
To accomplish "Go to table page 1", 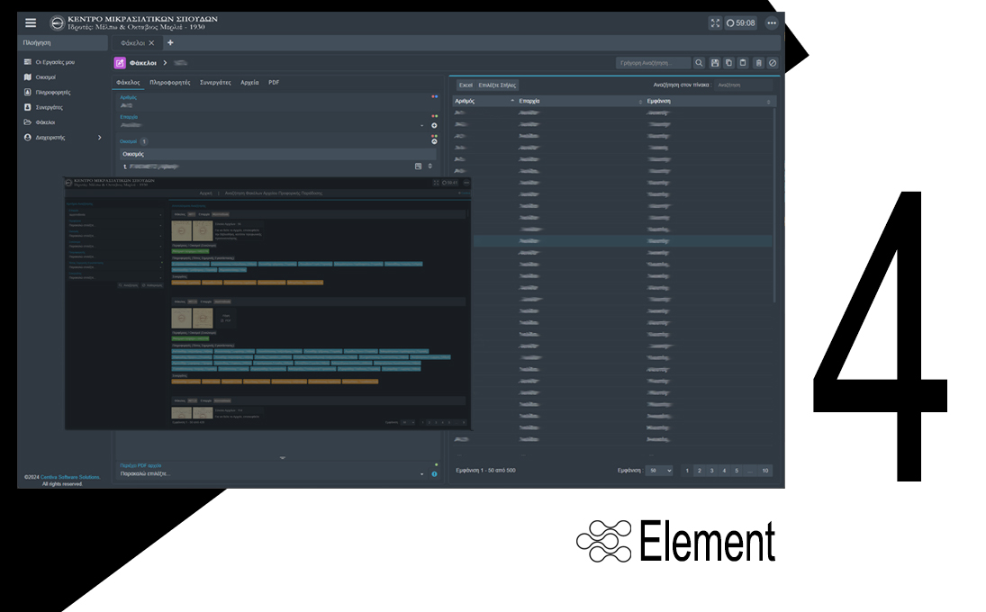I will tap(687, 471).
